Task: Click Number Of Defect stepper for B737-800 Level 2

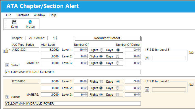Action: tap(138, 88)
